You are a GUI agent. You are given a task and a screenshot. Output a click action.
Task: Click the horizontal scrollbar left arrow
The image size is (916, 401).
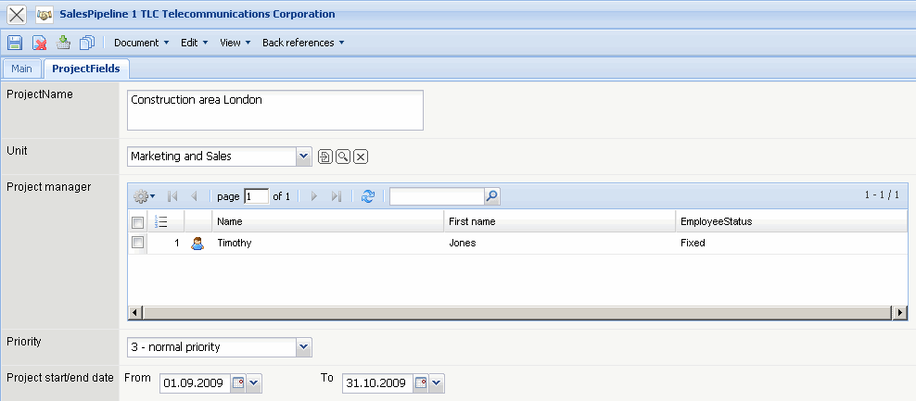(x=135, y=313)
